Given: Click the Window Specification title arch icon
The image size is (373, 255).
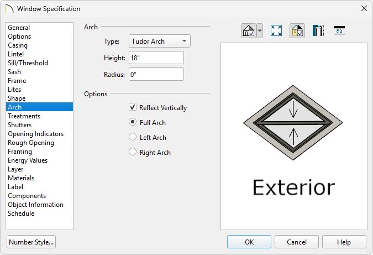Looking at the screenshot, I should coord(9,9).
